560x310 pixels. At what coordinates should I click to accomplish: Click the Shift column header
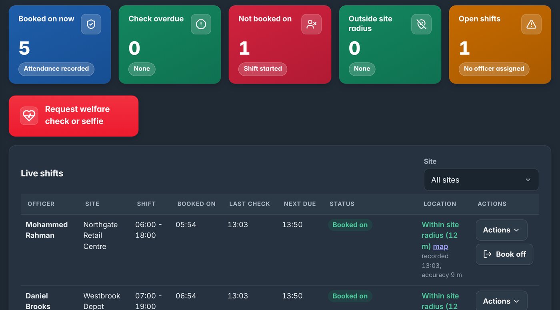[146, 204]
